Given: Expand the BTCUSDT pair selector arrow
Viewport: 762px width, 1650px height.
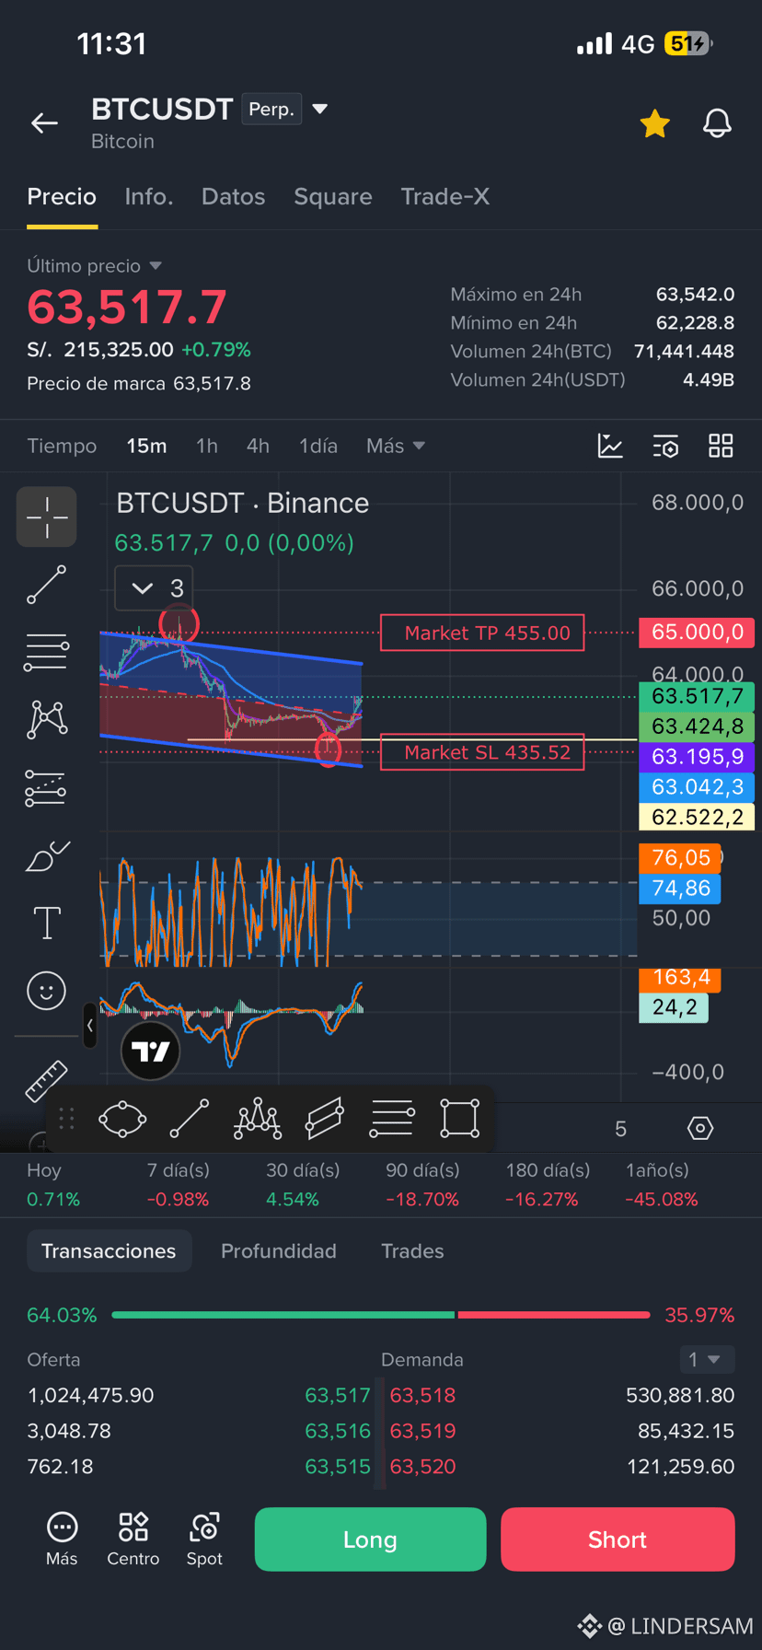Looking at the screenshot, I should tap(319, 109).
